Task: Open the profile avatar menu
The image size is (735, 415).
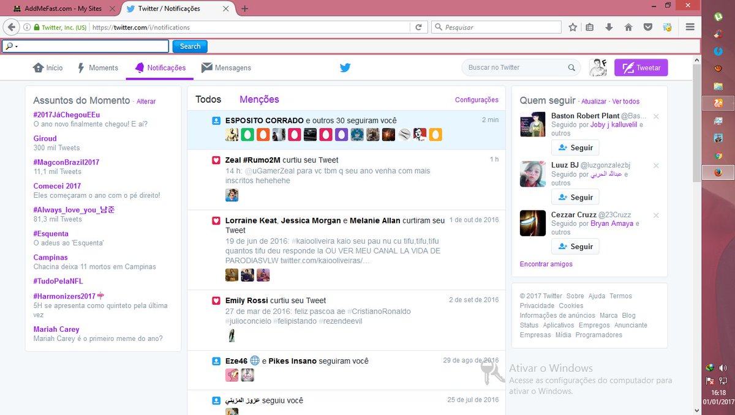Action: 598,67
